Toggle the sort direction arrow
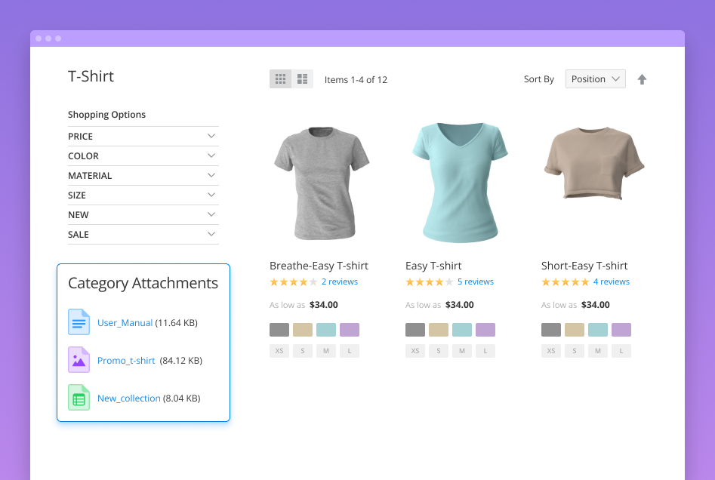Screen dimensions: 715x480 (x=642, y=78)
